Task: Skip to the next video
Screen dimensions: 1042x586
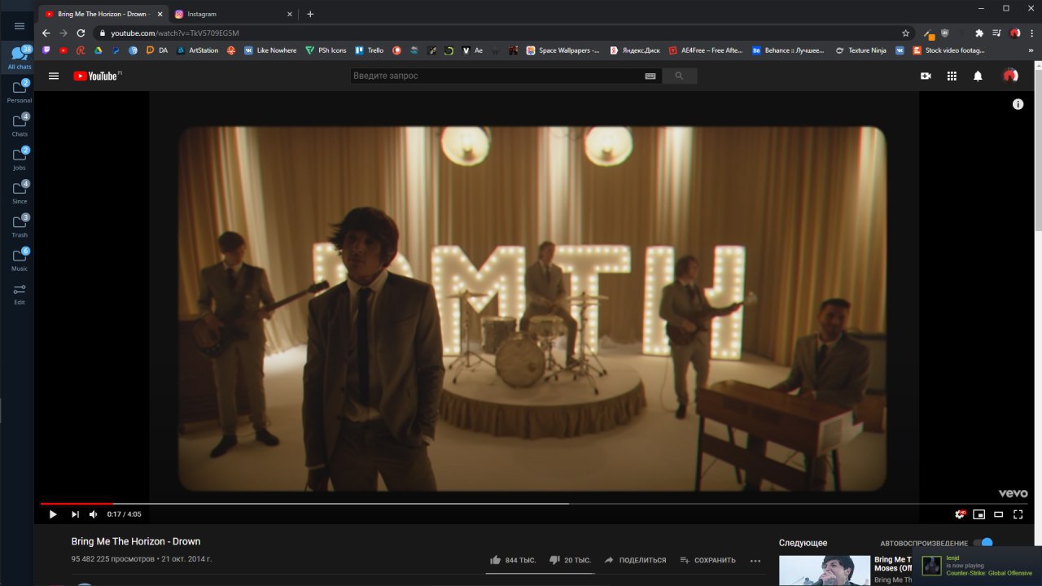Action: pyautogui.click(x=75, y=514)
